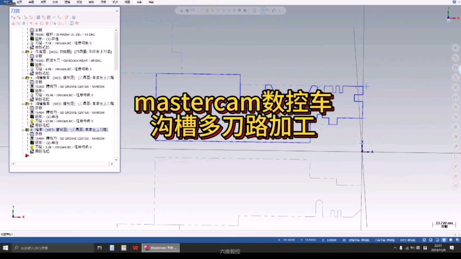Screen dimensions: 461x259
Task: Toggle 2D/3D mode in the status bar
Action: point(344,240)
